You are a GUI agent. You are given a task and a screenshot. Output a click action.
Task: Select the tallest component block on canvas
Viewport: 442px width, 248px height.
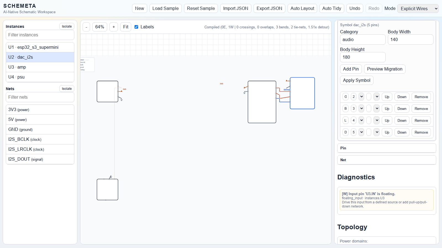(x=262, y=102)
